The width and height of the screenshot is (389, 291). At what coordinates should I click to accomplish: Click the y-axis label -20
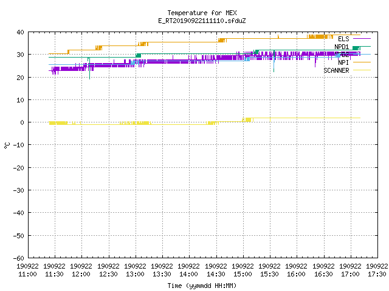tap(19, 168)
